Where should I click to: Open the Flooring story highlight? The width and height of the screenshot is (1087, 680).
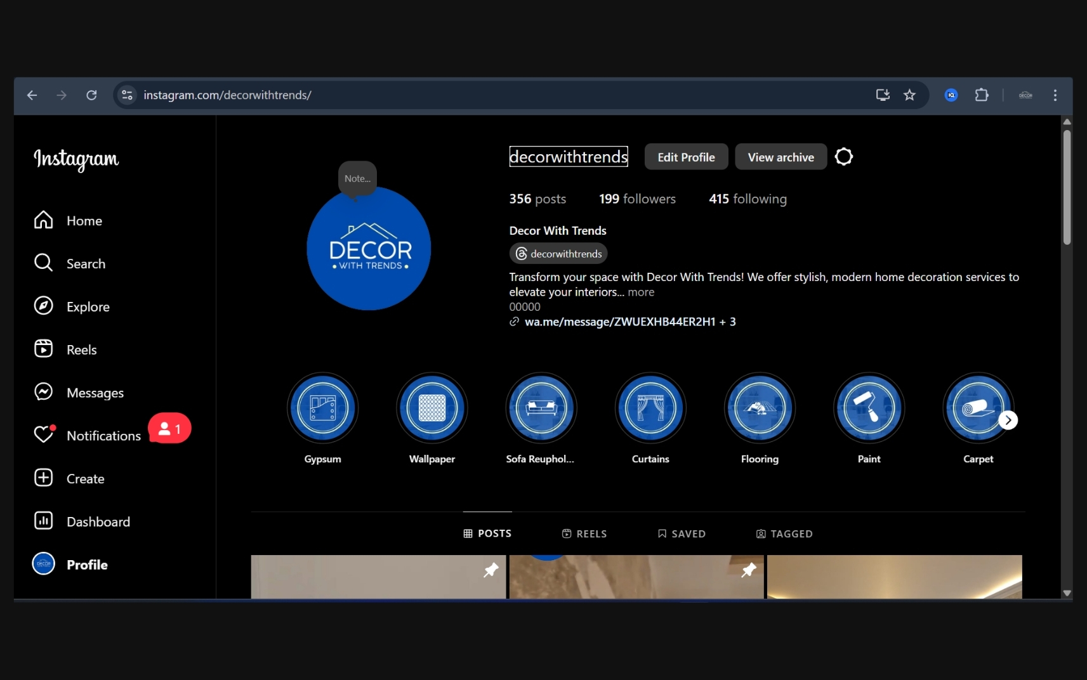(760, 408)
